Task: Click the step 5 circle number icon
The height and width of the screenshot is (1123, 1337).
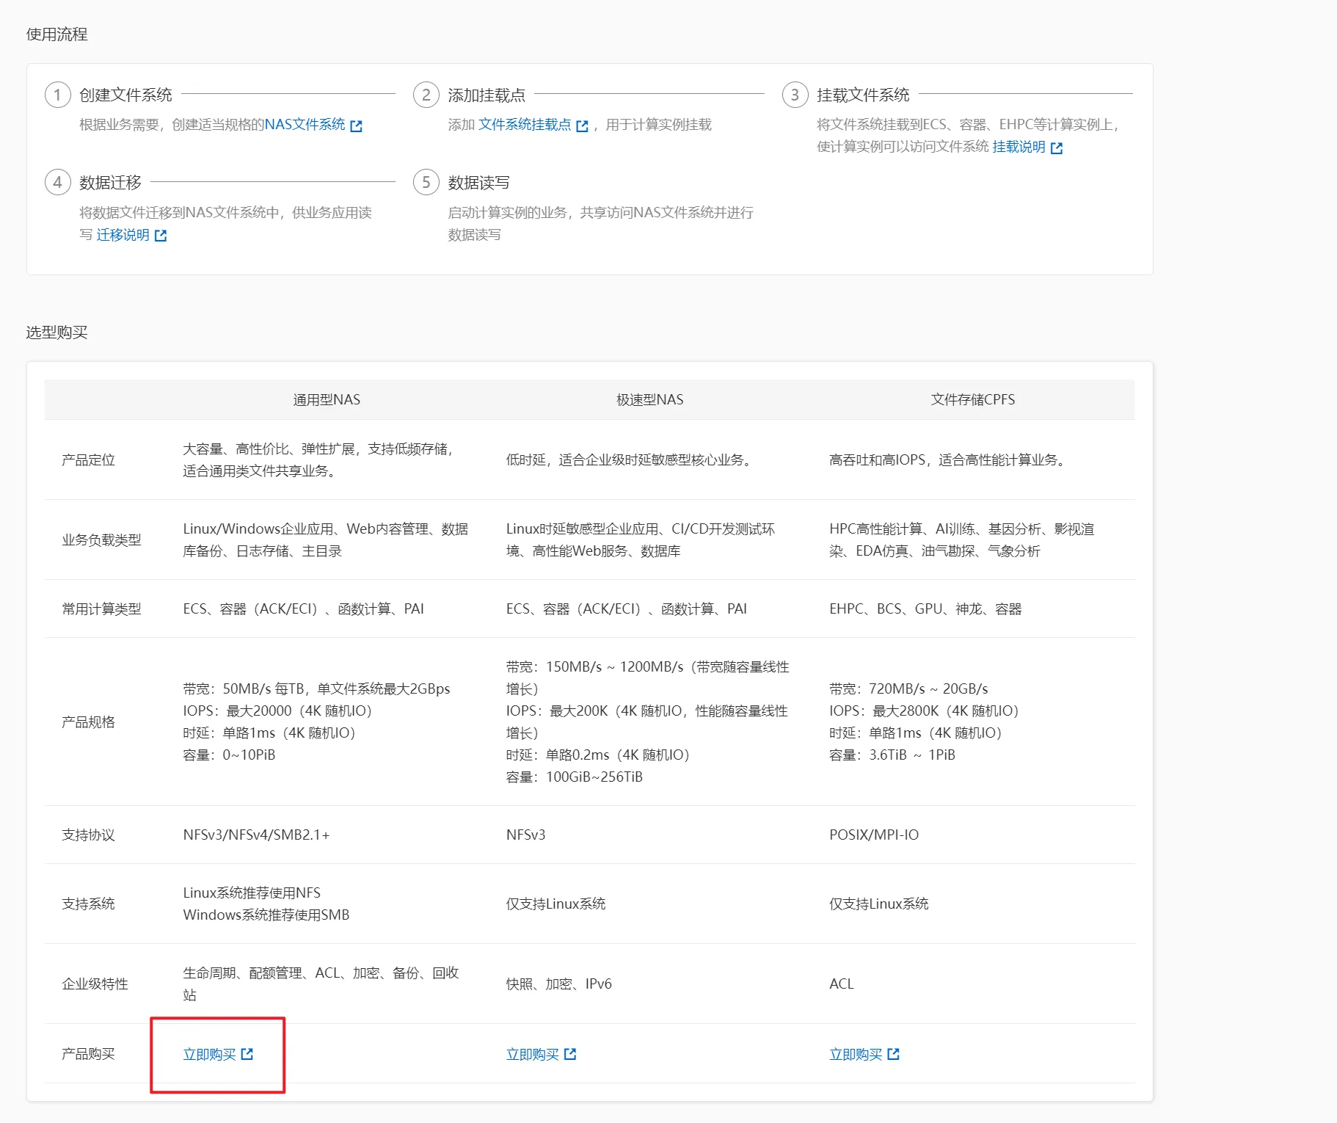Action: (x=426, y=182)
